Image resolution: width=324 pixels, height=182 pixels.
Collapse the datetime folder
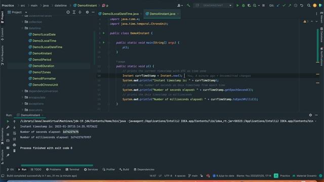(22, 28)
